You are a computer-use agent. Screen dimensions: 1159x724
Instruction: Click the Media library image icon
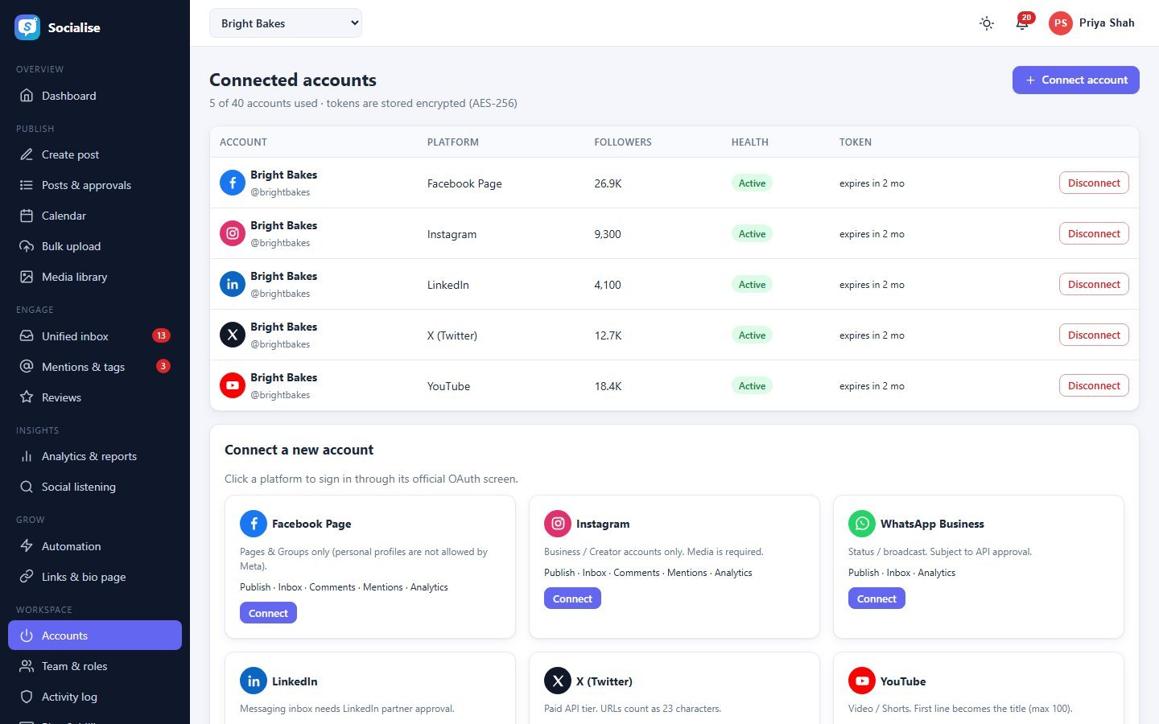27,277
